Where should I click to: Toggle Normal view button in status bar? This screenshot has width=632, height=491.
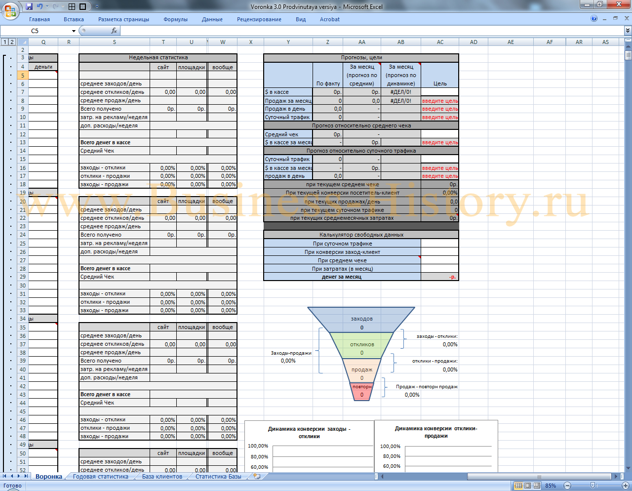click(x=518, y=486)
